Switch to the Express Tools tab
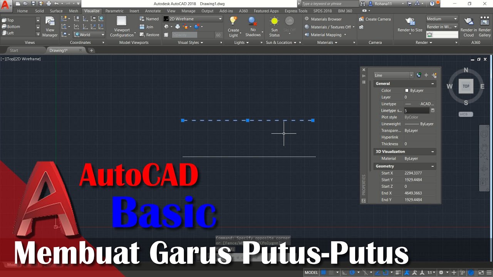 (296, 11)
